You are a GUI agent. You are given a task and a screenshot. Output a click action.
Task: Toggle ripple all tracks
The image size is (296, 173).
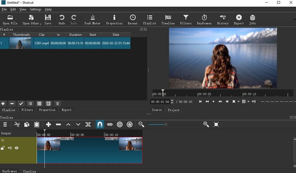129,124
